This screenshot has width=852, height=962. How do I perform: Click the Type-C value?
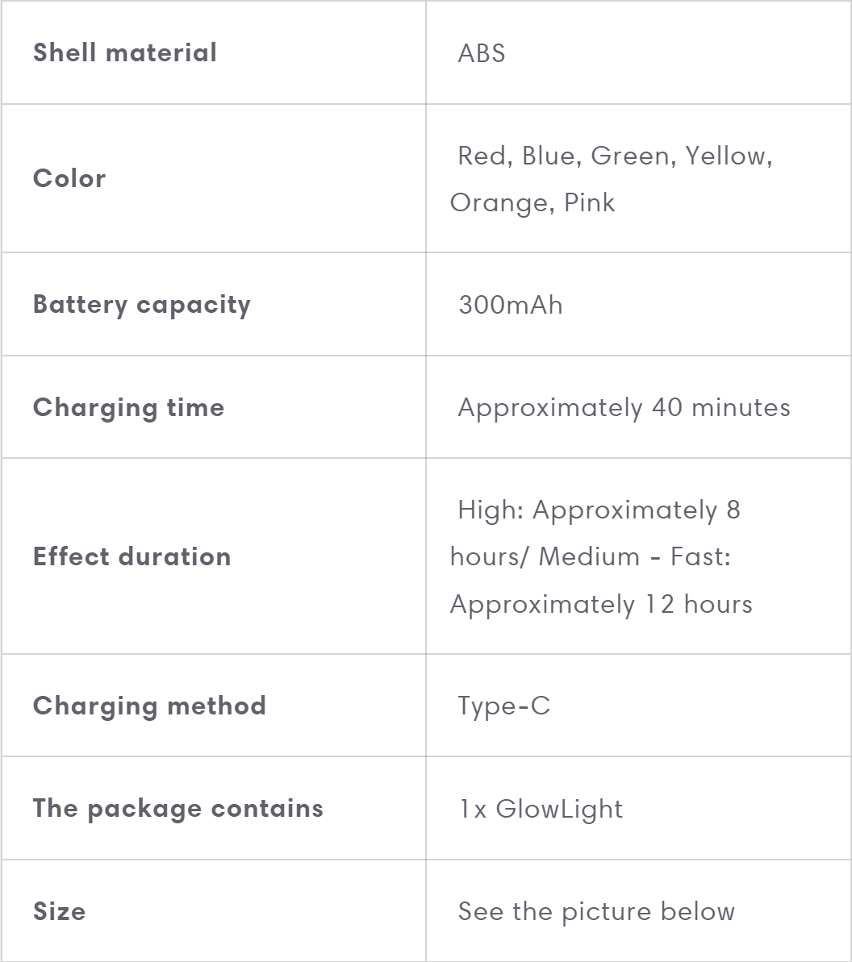(503, 706)
